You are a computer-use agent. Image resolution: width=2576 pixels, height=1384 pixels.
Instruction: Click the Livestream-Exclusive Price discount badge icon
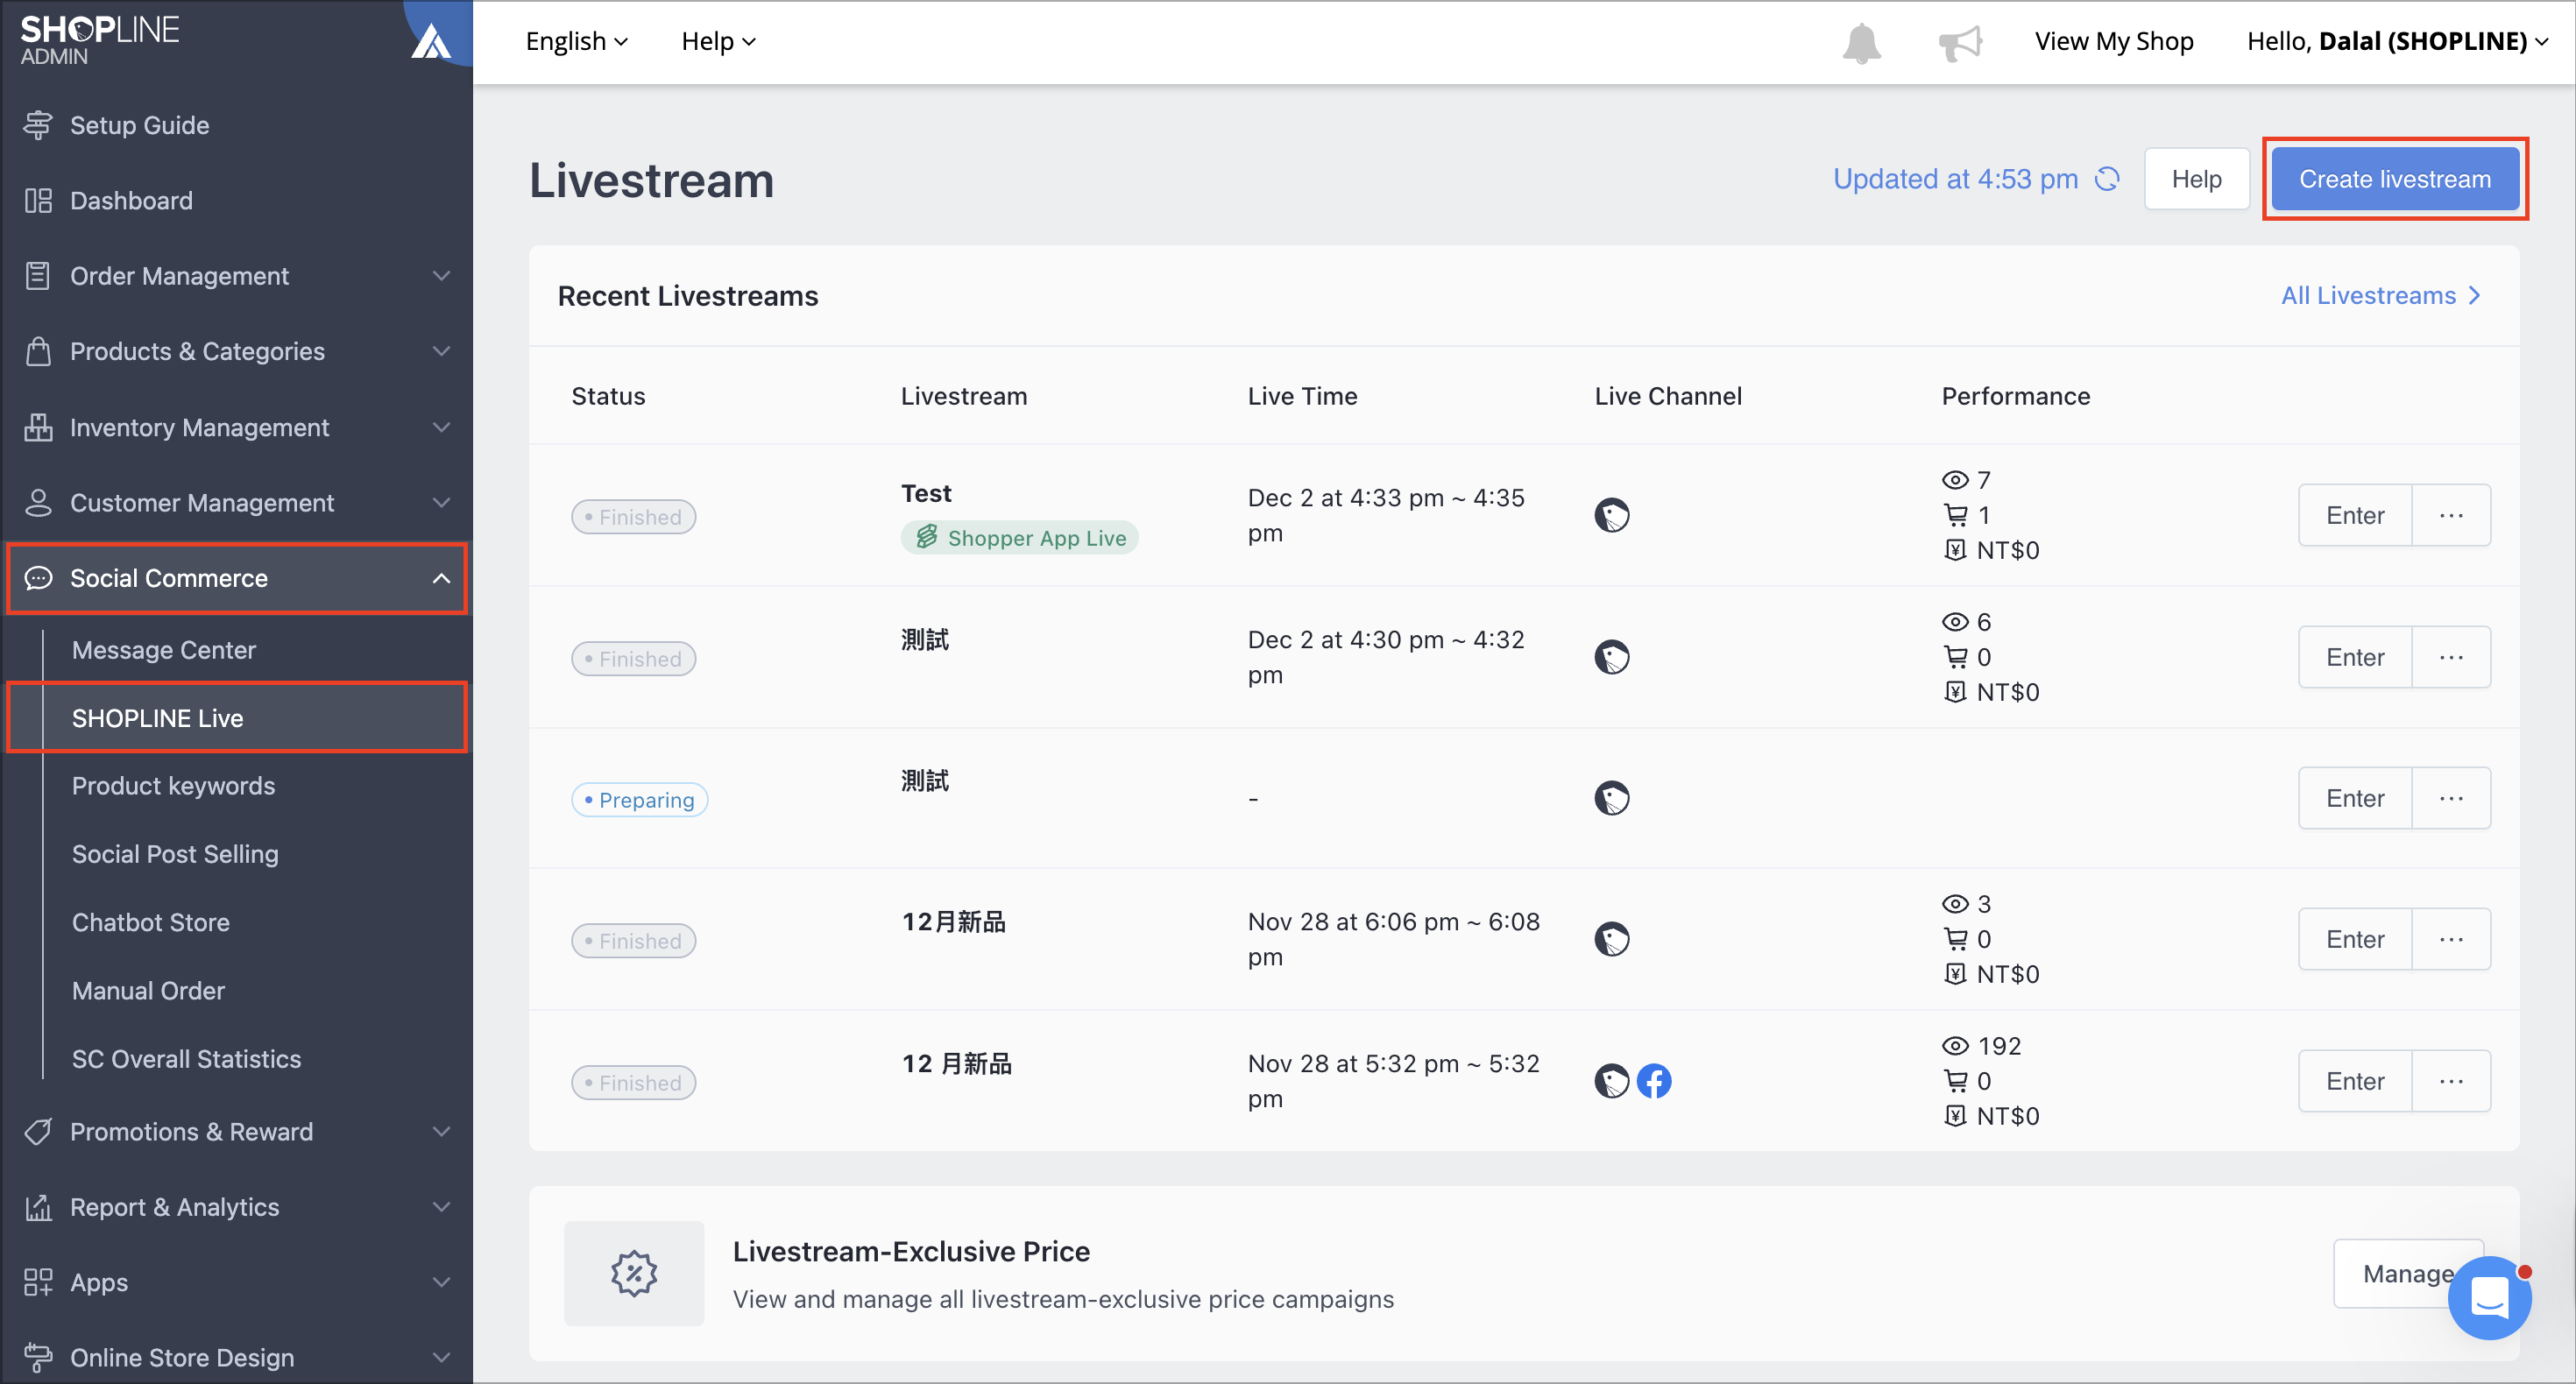point(634,1273)
